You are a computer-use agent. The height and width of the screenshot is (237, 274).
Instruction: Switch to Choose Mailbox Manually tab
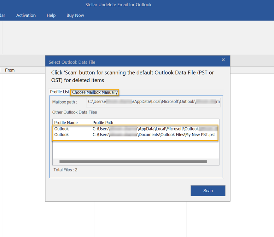coord(95,92)
